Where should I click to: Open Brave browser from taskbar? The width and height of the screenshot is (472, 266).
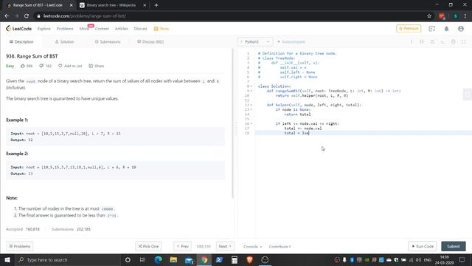pos(249,259)
